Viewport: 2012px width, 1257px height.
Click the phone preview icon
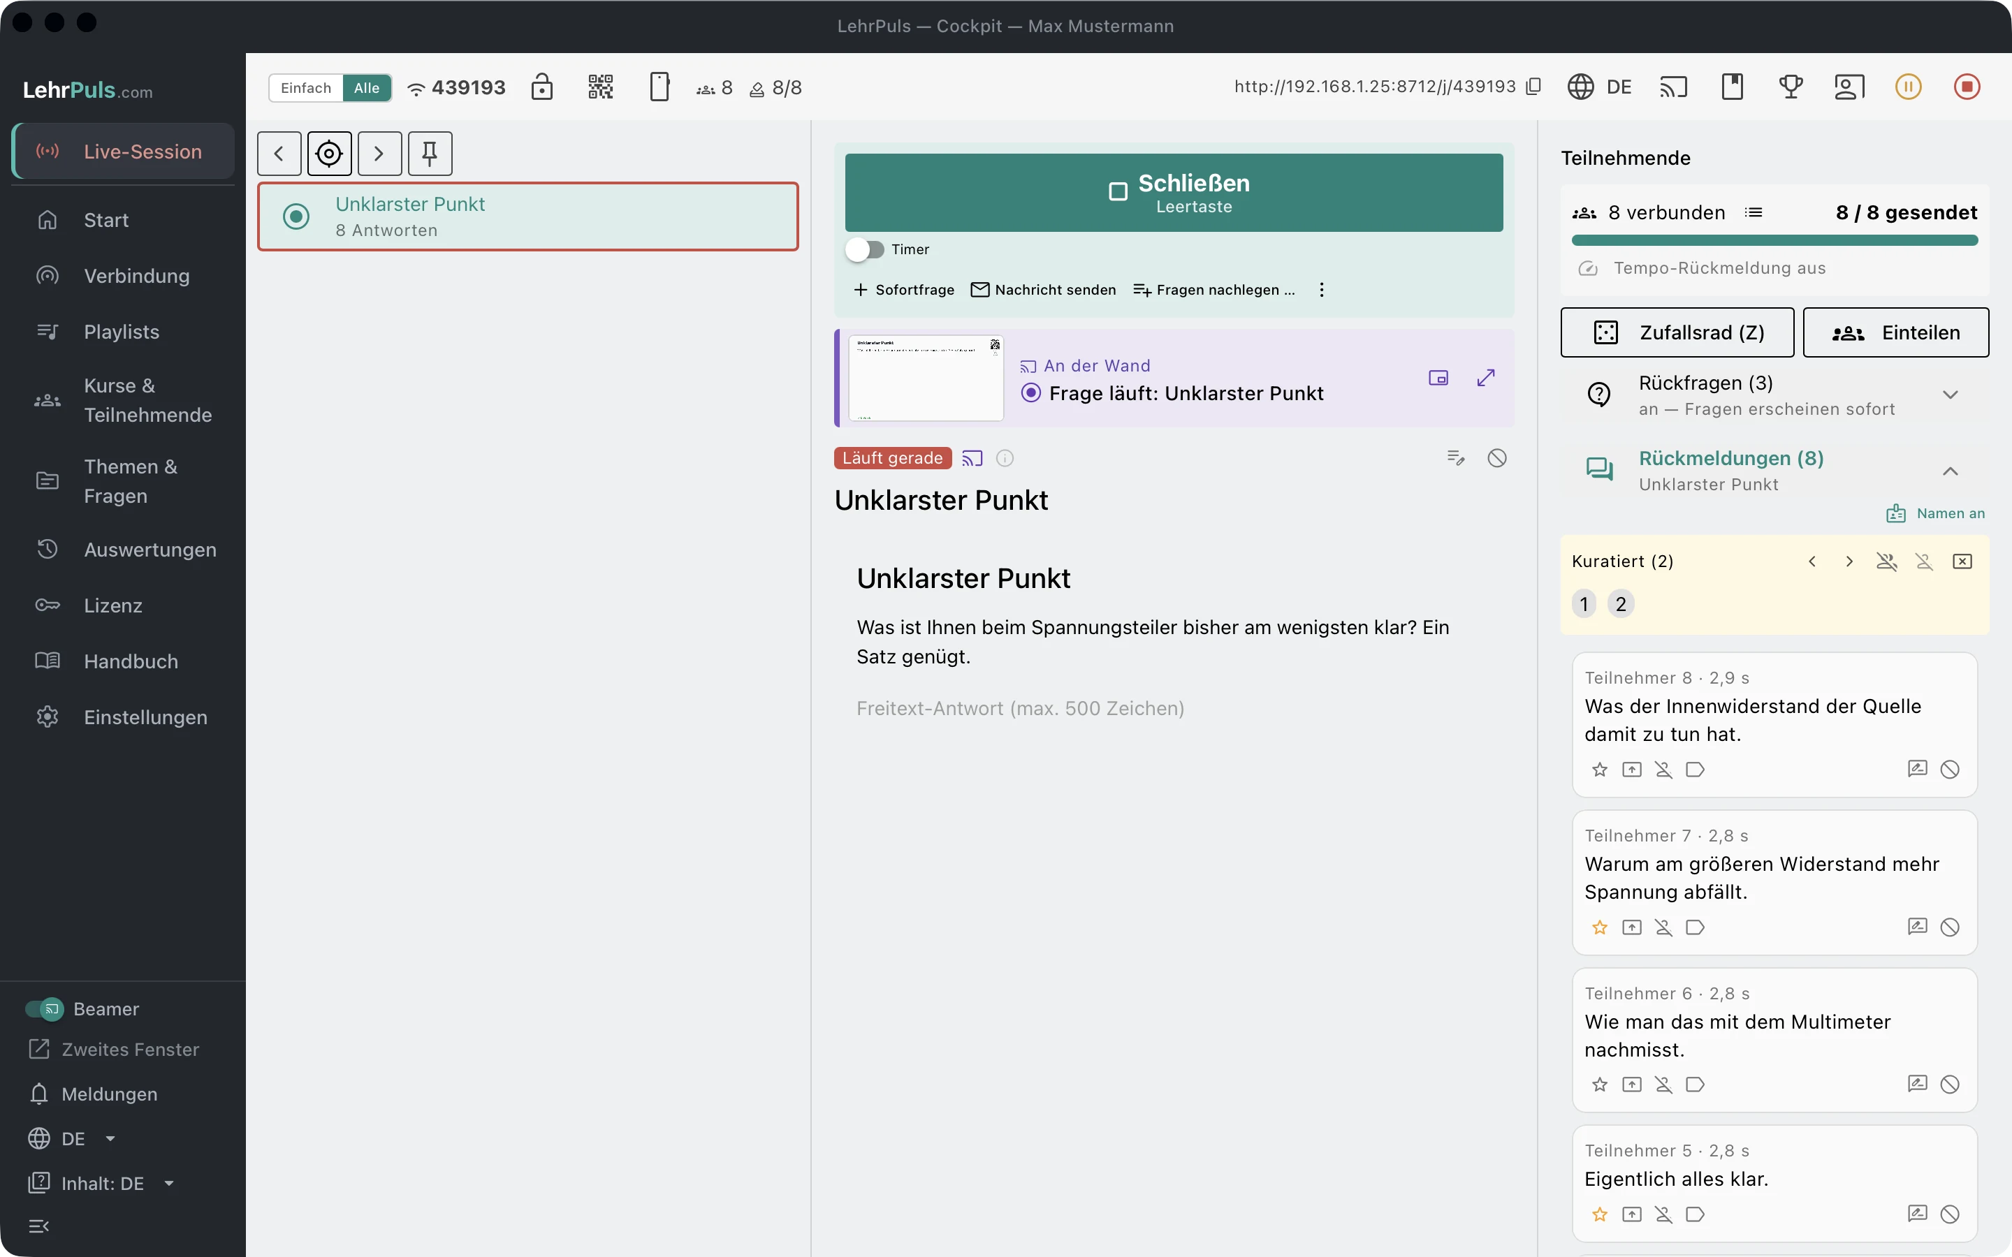click(659, 87)
